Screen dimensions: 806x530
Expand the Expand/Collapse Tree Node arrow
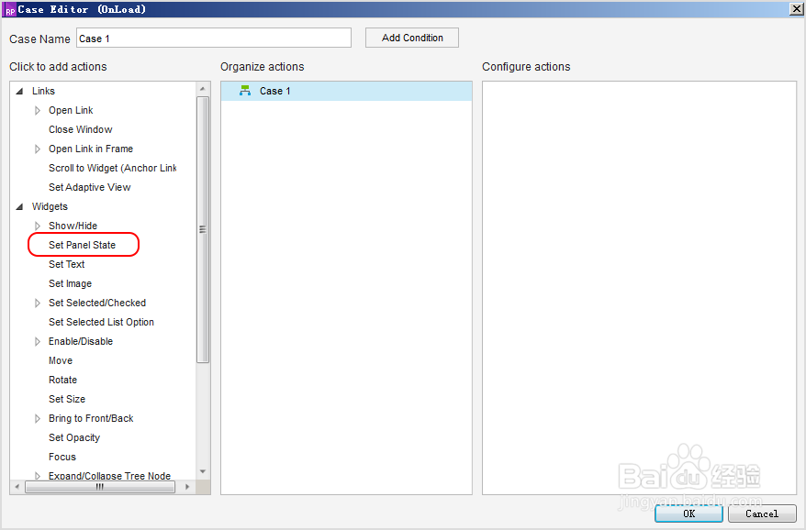click(37, 476)
